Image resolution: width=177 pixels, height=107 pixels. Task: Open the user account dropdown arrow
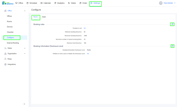[175, 3]
